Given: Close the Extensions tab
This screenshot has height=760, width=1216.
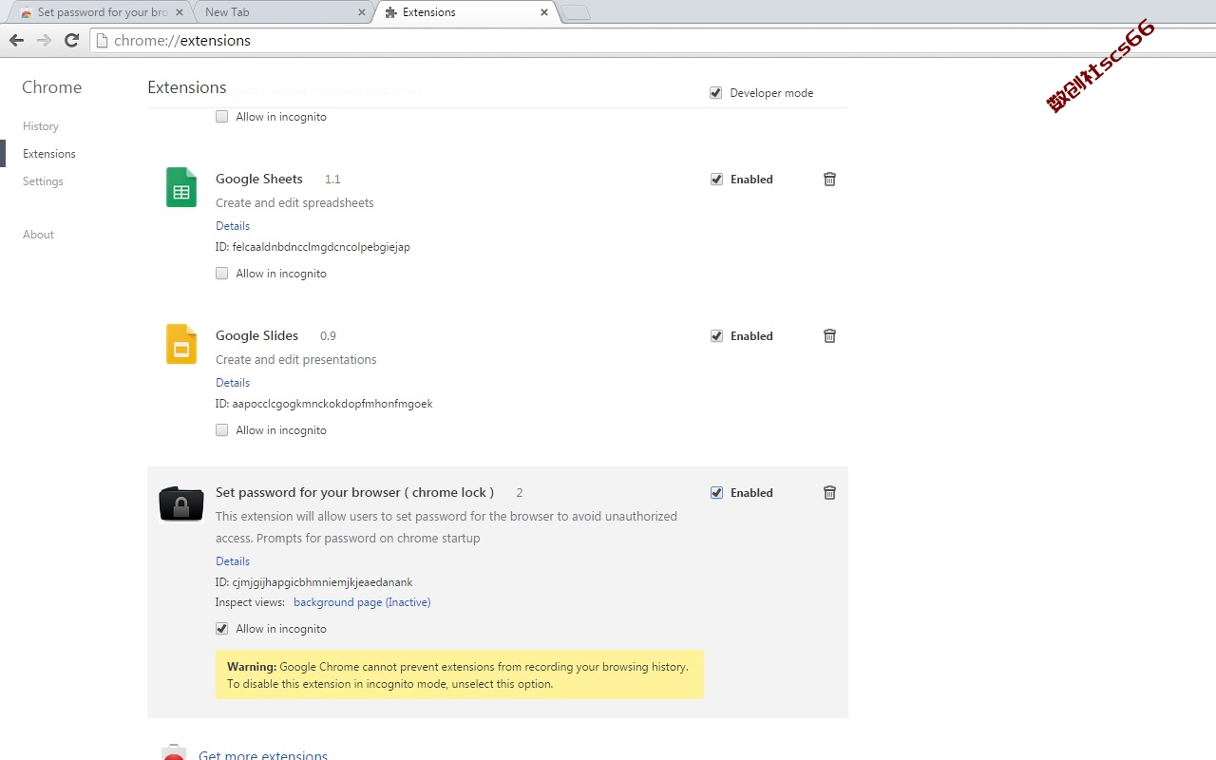Looking at the screenshot, I should [x=544, y=12].
